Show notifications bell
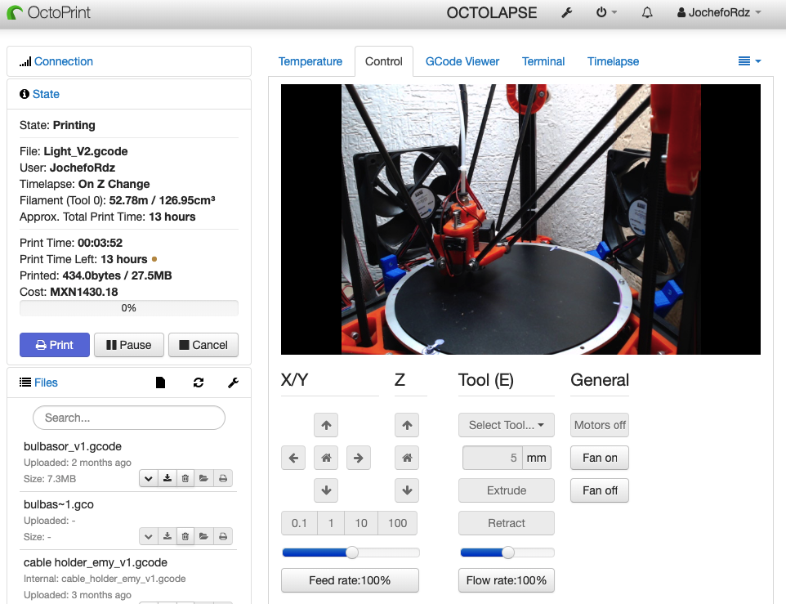 point(647,12)
